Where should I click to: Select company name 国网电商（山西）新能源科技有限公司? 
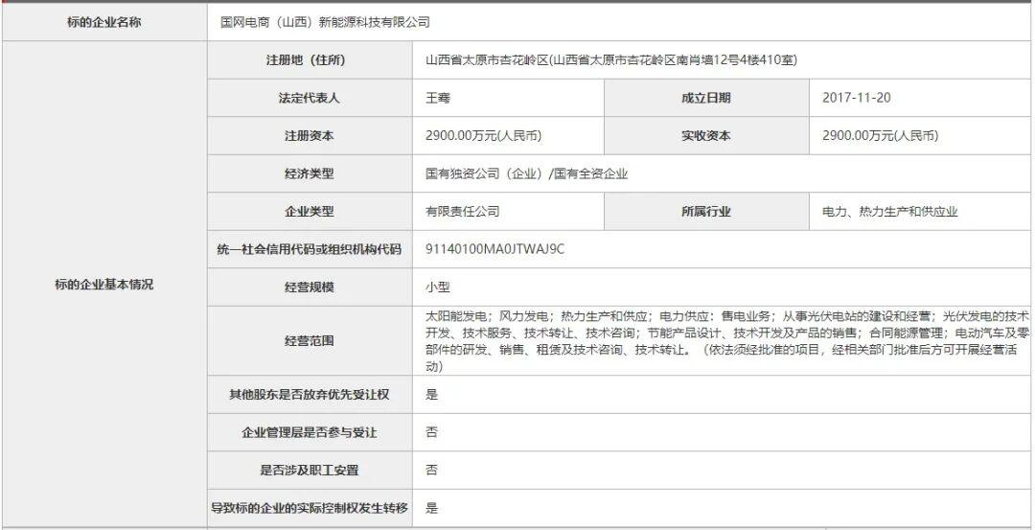coord(325,22)
